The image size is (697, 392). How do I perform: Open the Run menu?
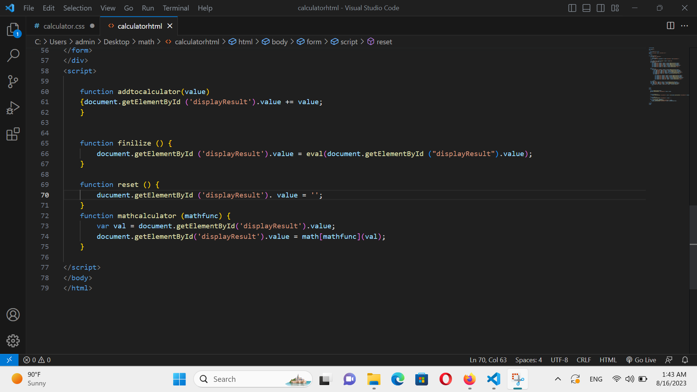point(148,8)
